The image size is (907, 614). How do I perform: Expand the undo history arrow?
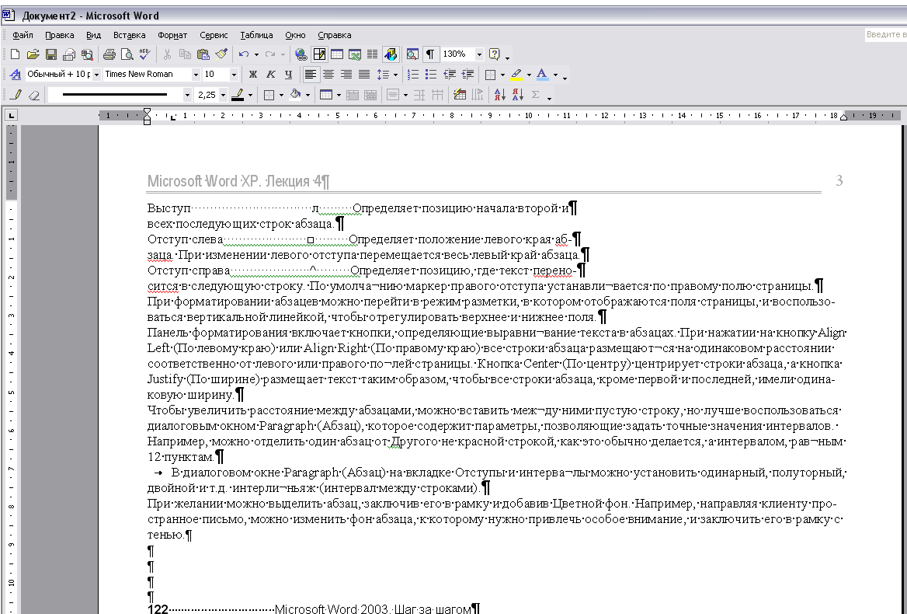[x=256, y=54]
